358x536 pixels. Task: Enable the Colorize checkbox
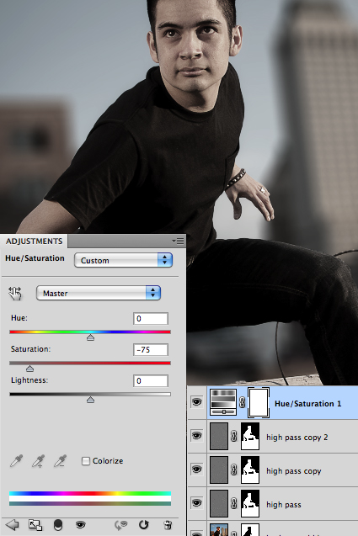click(86, 461)
